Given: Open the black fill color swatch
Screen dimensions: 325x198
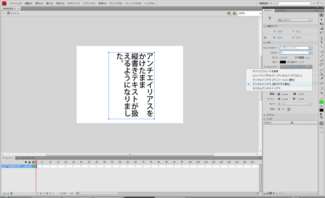Looking at the screenshot, I should 321,110.
